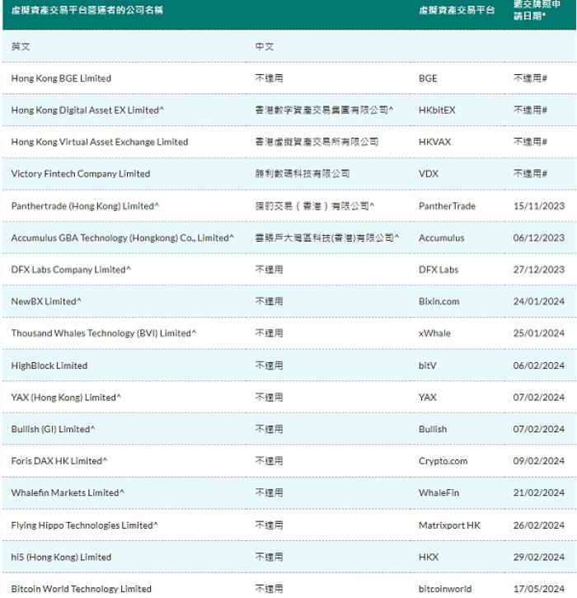Select the date 06/12/2023
Viewport: 577px width, 598px height.
[x=539, y=238]
